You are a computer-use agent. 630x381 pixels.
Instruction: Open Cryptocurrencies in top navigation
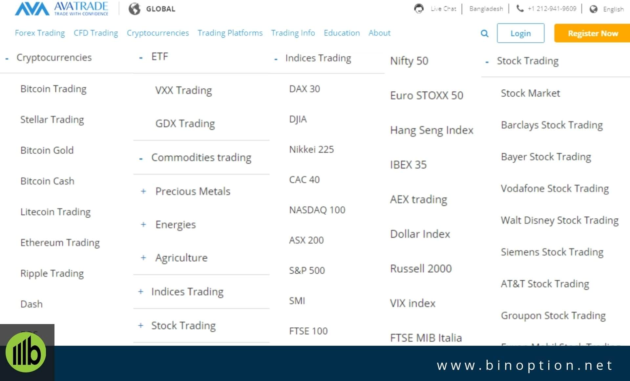coord(158,33)
